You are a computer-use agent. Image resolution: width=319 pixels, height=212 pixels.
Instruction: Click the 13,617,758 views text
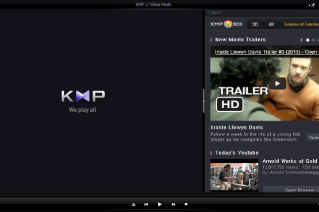pos(280,167)
